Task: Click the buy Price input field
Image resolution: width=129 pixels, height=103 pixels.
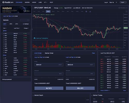Action: point(49,65)
